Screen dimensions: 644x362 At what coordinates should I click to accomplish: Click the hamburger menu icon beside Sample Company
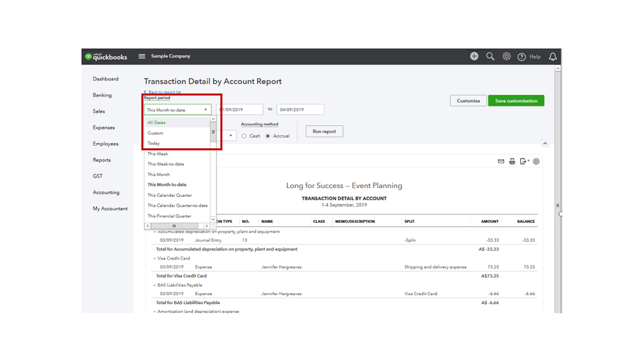142,57
